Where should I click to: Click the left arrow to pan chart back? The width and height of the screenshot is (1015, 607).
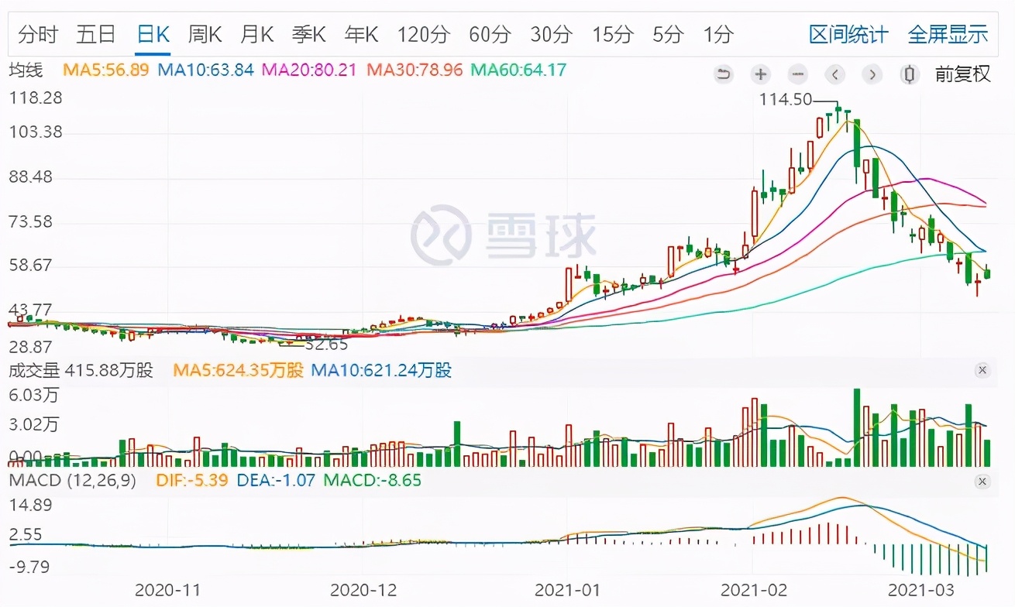click(834, 74)
